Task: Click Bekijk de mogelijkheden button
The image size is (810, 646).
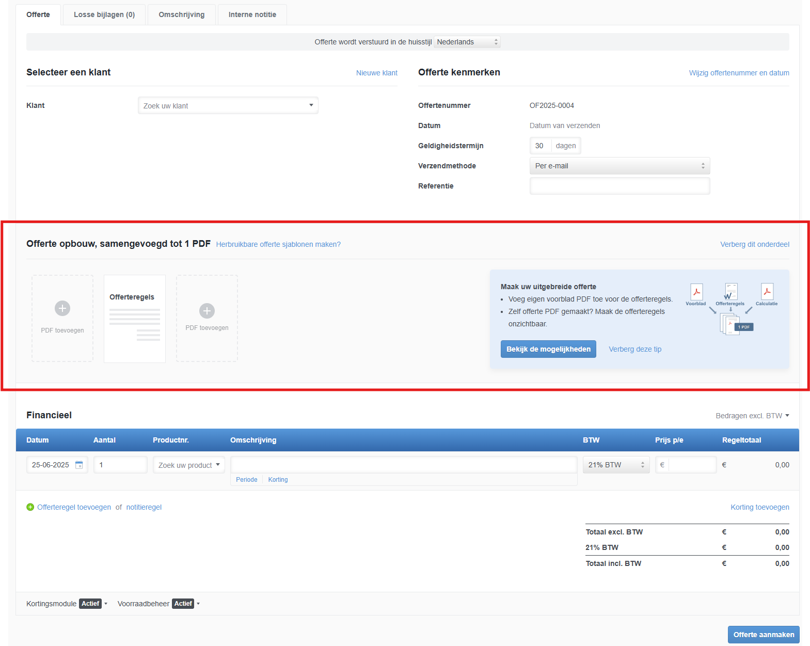Action: coord(548,349)
